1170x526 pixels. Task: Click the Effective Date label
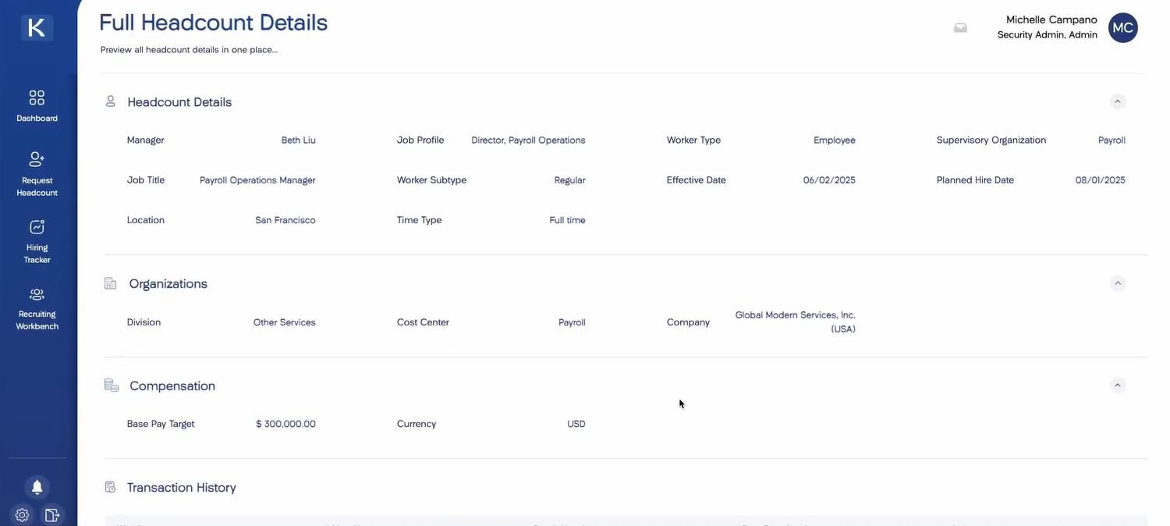click(x=697, y=180)
